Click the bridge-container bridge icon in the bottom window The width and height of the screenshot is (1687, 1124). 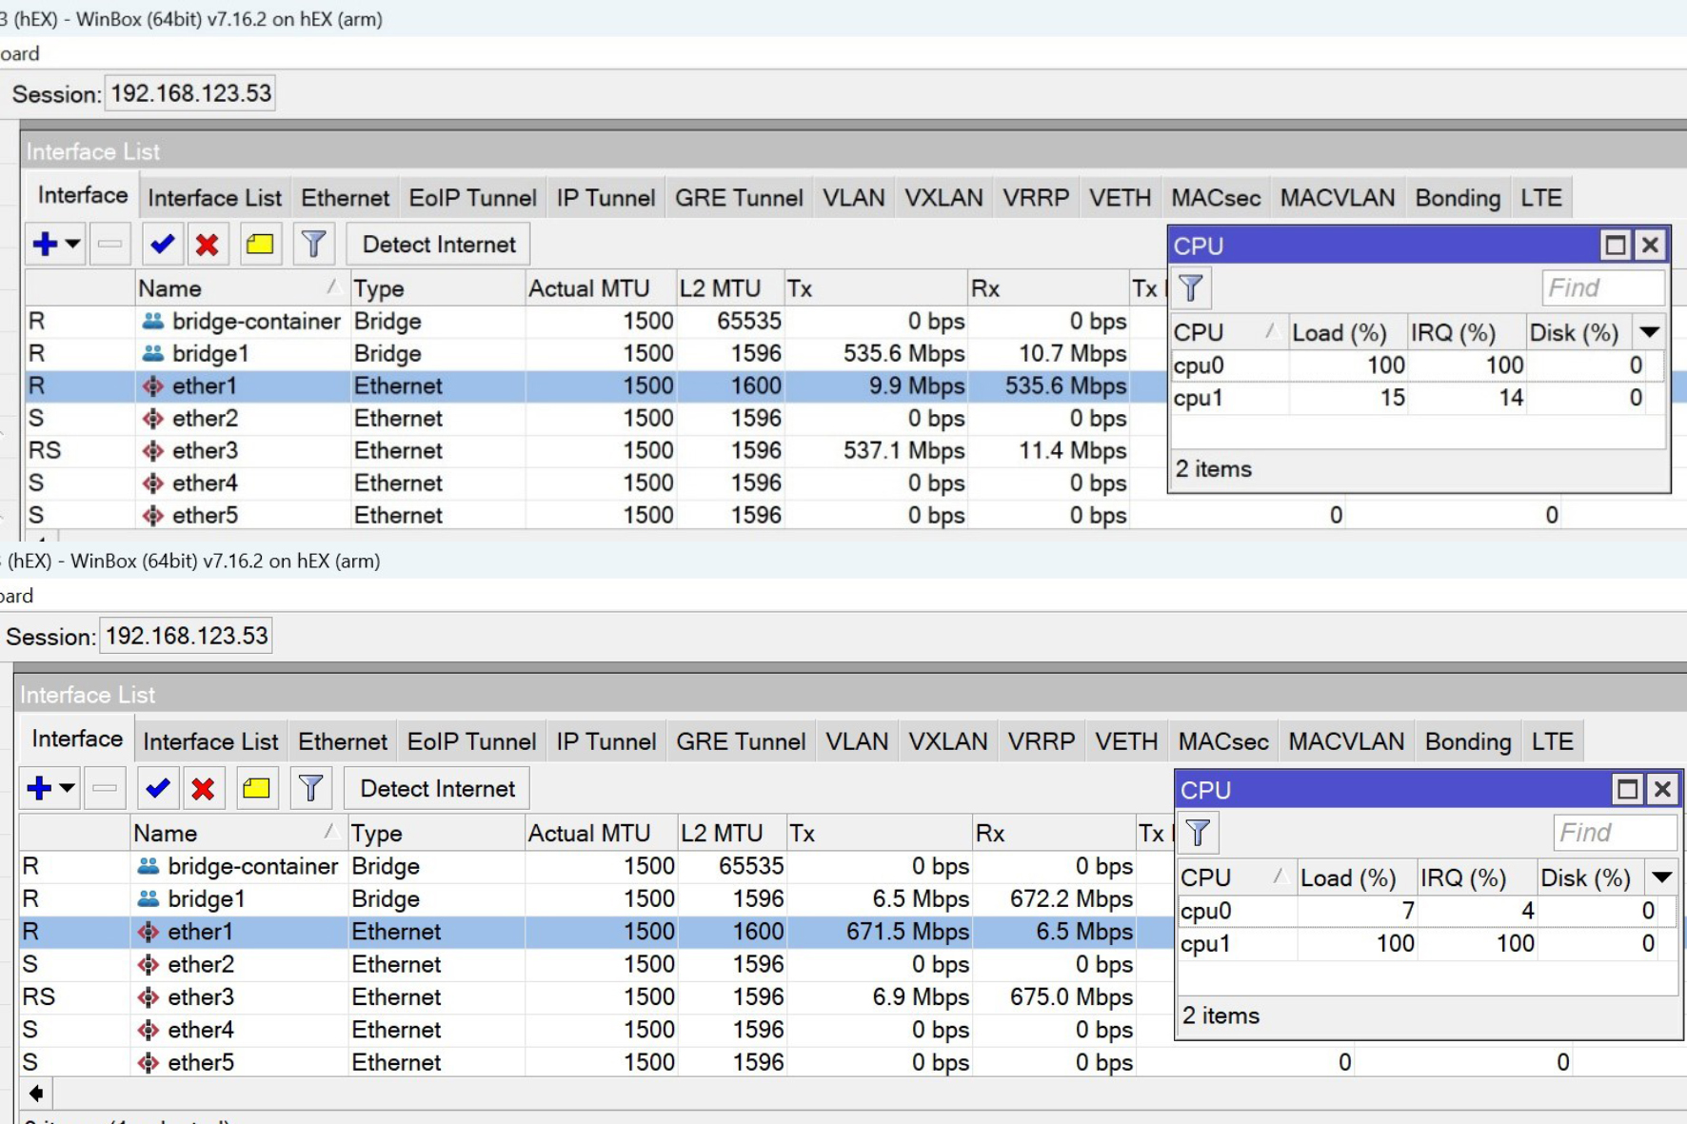pos(148,867)
